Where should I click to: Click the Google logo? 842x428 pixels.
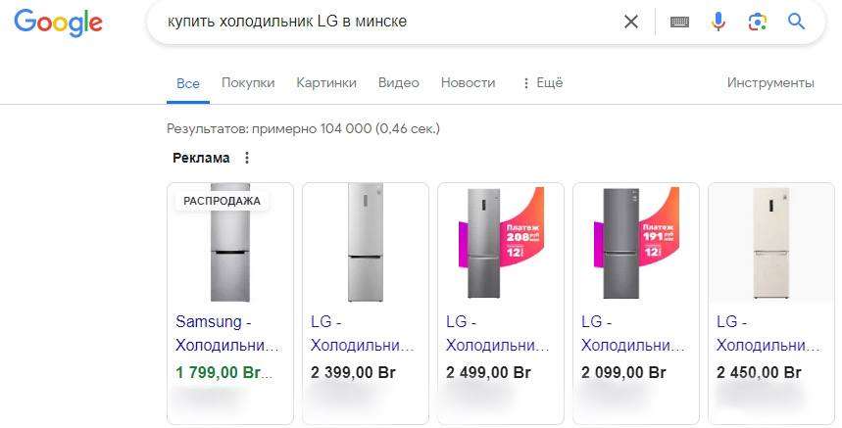(58, 23)
